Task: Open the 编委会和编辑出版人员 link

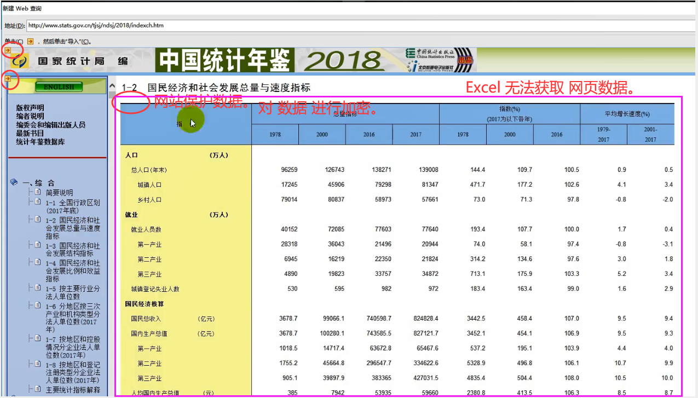Action: (x=51, y=125)
